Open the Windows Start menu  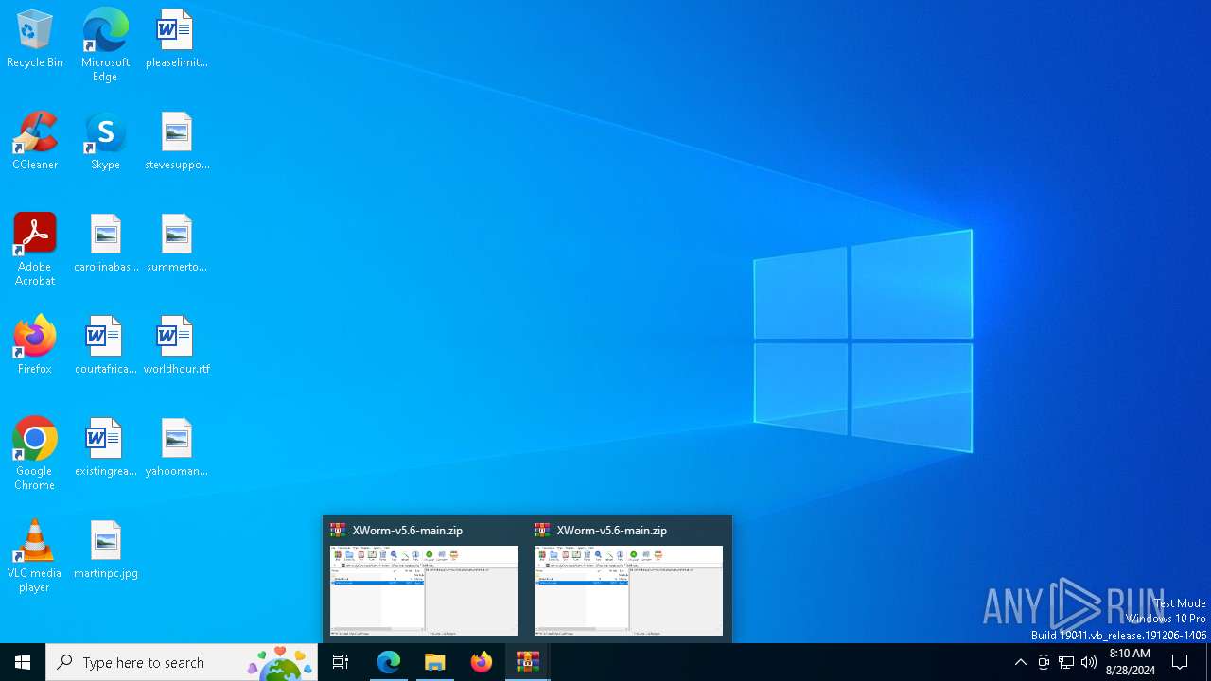[x=23, y=662]
